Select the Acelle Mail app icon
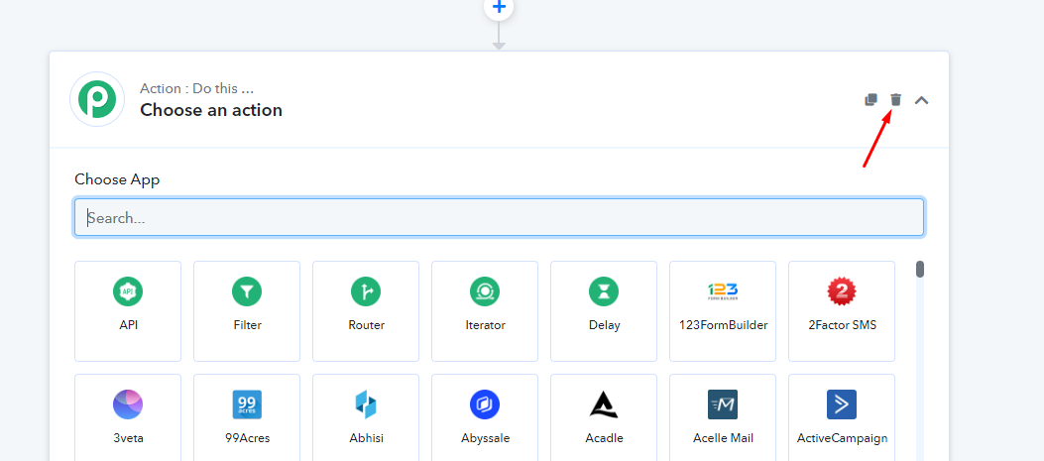 (x=723, y=404)
